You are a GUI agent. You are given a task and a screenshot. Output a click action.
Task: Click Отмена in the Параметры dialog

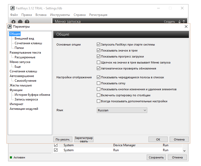179,139
